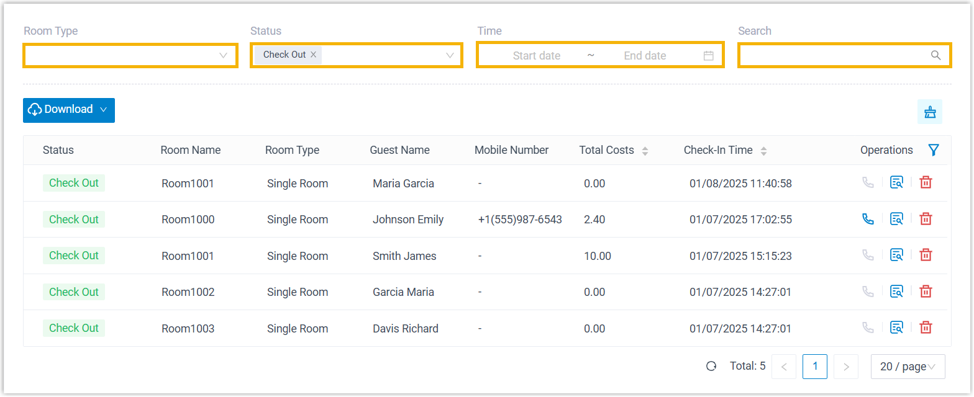The height and width of the screenshot is (397, 974).
Task: Delete the Smith James record
Action: pos(926,255)
